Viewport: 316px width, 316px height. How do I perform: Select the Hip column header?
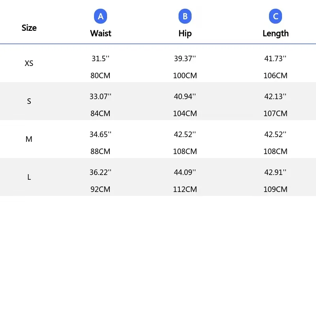click(185, 34)
